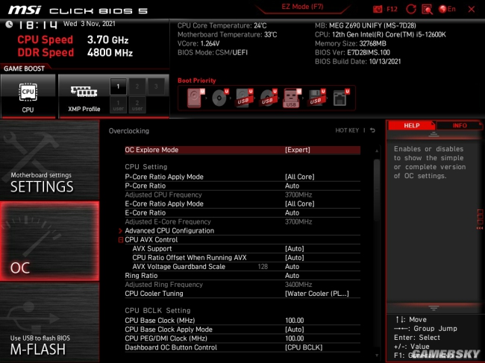This screenshot has width=485, height=363.
Task: Click the circular reset/refresh icon in top bar
Action: click(x=411, y=9)
